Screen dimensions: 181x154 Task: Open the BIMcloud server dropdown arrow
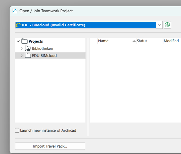tap(159, 25)
